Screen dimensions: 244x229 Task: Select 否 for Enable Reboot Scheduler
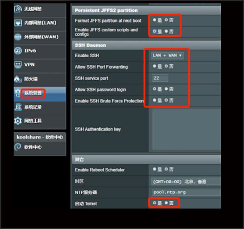click(x=166, y=169)
